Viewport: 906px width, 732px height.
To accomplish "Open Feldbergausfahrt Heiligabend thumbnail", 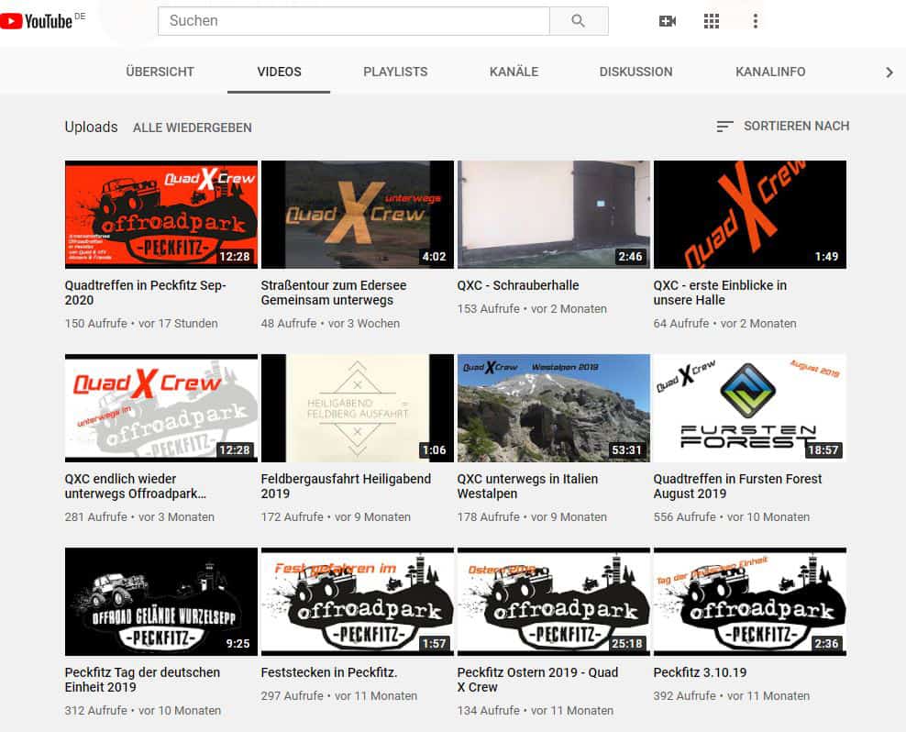I will point(358,408).
